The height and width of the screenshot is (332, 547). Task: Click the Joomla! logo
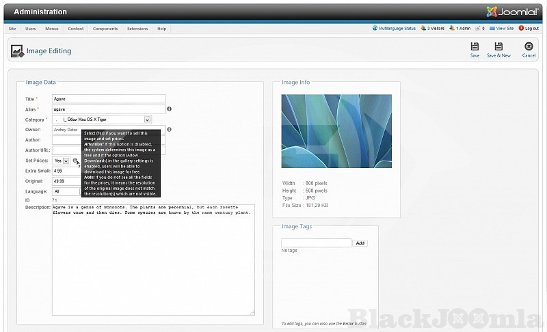tap(513, 12)
